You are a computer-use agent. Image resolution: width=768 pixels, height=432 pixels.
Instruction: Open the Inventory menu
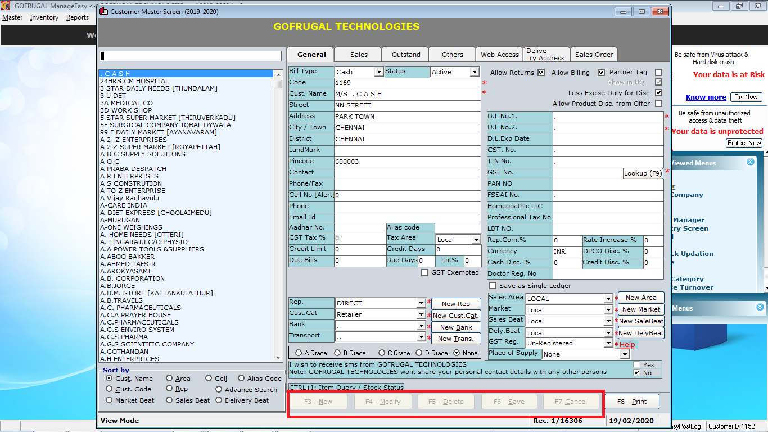[44, 17]
